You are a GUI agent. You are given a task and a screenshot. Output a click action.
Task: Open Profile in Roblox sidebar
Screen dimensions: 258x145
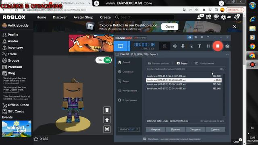10,35
